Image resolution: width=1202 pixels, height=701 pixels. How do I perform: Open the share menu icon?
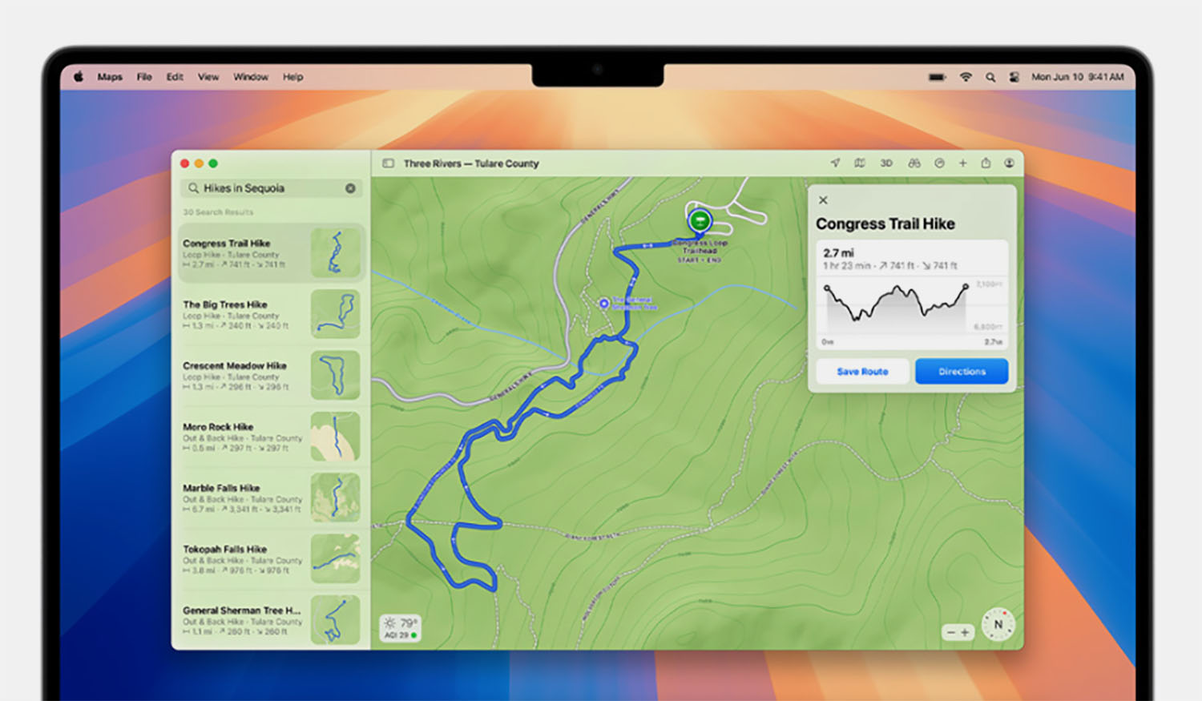(x=986, y=163)
